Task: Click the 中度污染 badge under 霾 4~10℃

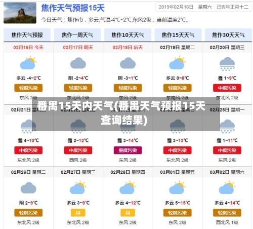Action: pos(28,150)
